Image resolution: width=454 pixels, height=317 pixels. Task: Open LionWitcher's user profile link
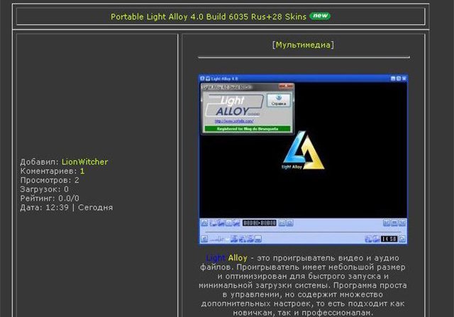84,162
